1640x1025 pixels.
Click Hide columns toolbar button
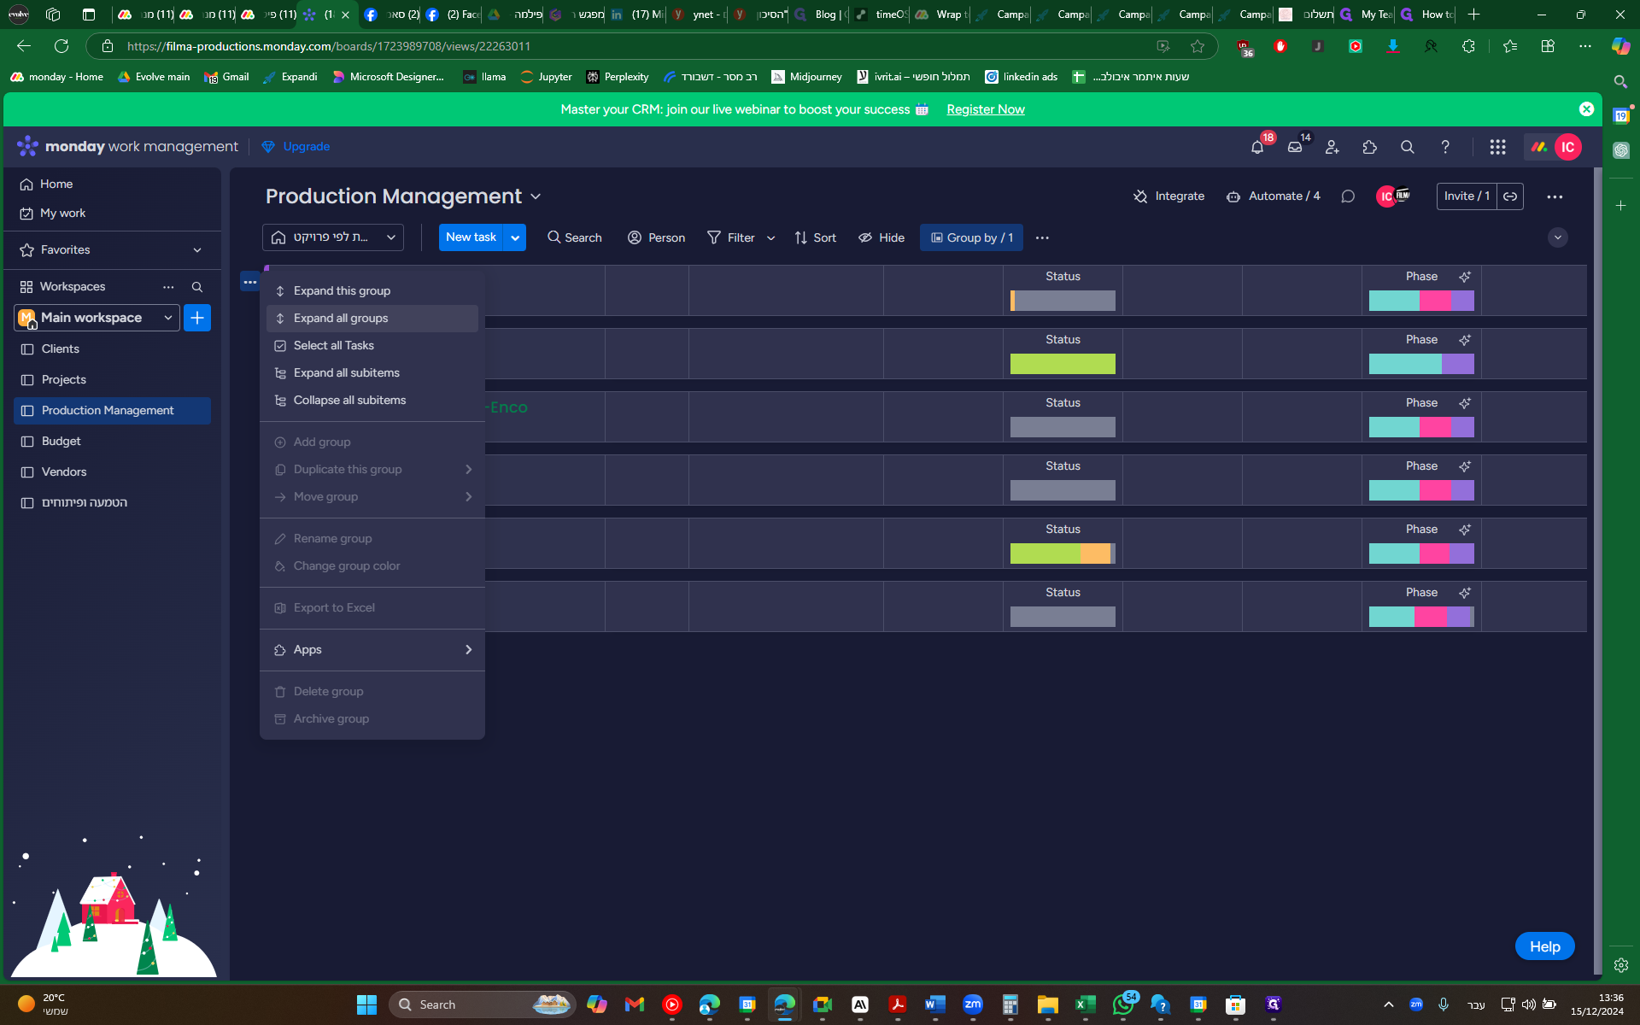coord(881,238)
